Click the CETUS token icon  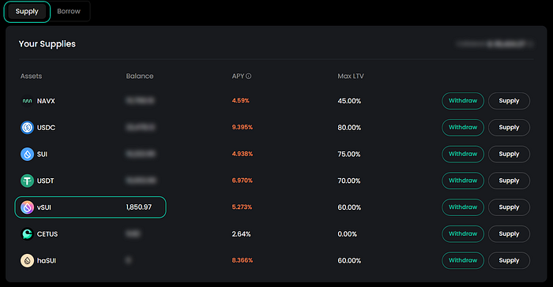tap(27, 234)
